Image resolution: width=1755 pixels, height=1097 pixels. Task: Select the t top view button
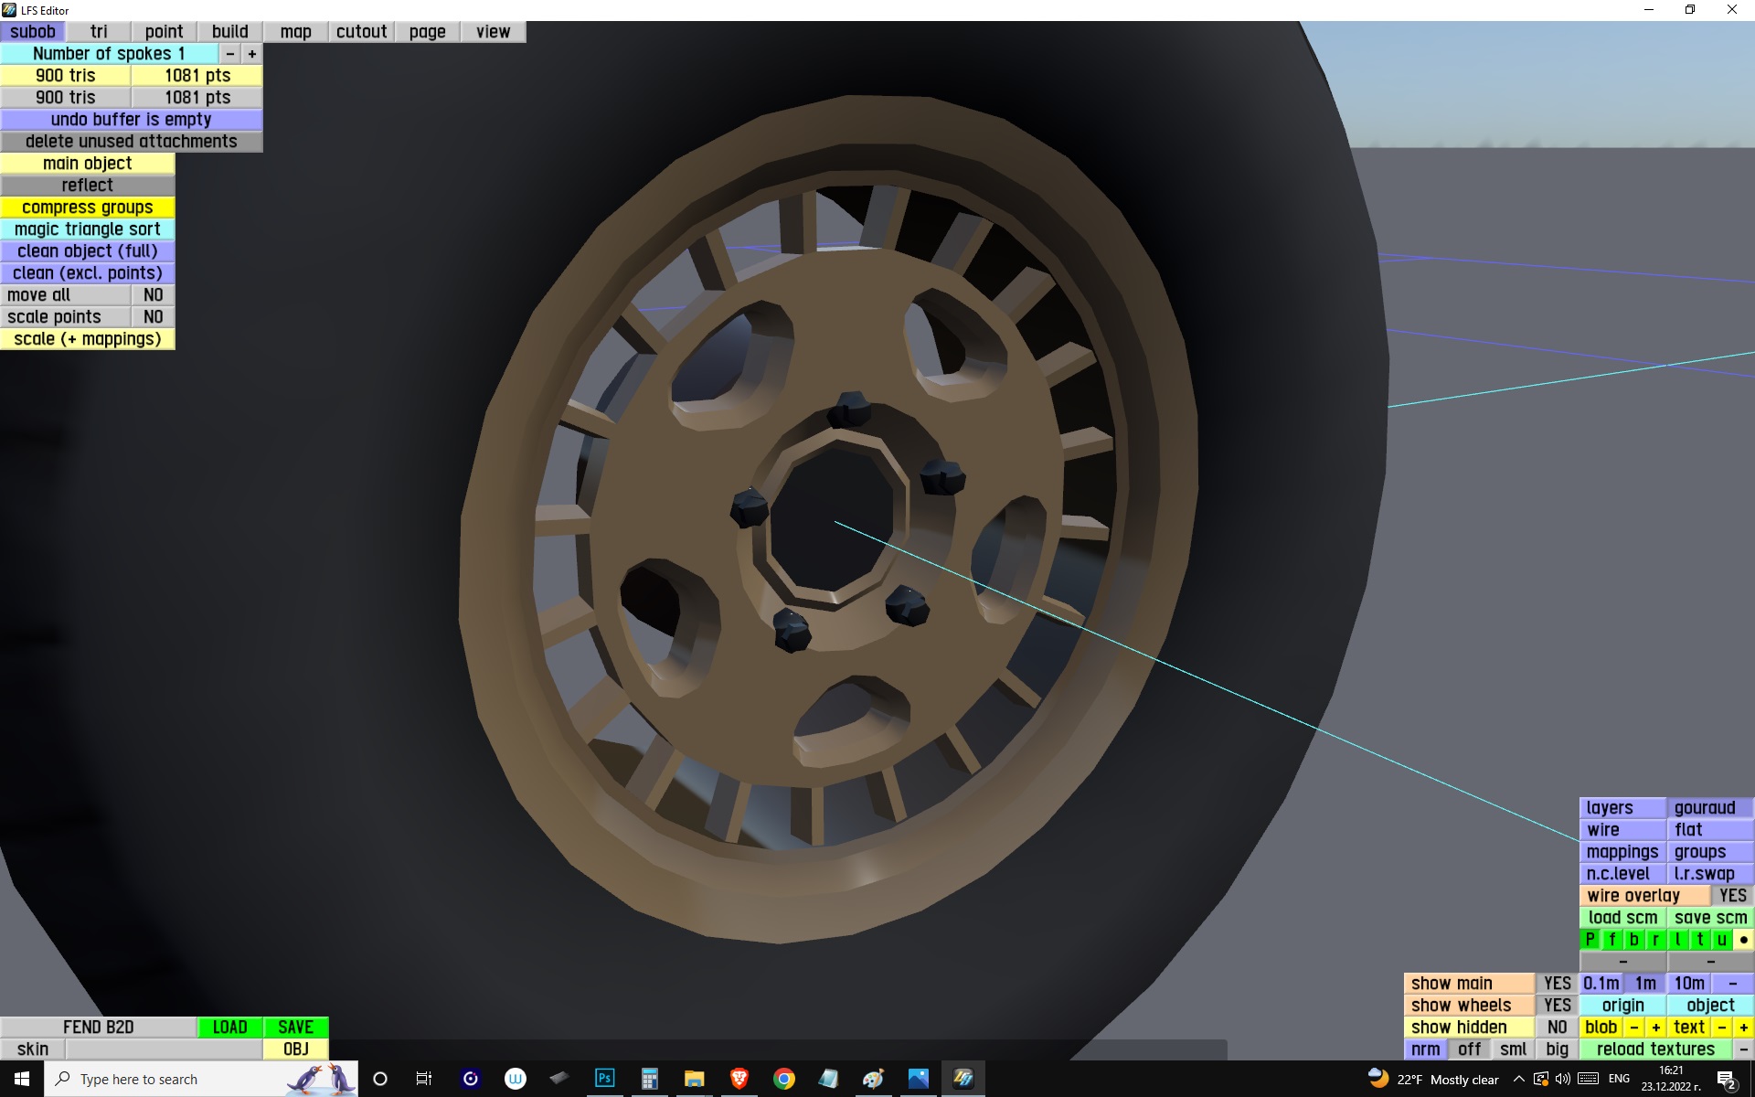coord(1699,939)
